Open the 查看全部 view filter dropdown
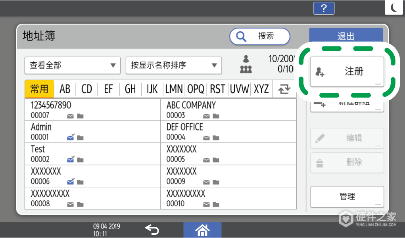405x238 pixels. 73,65
